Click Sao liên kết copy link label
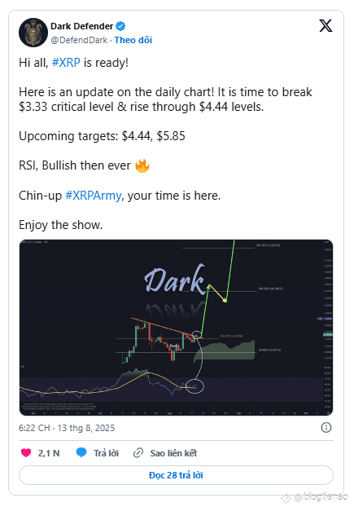Viewport: 354px width, 511px height. point(173,453)
